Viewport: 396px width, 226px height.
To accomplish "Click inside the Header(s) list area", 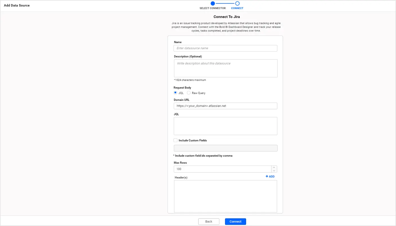I will [x=225, y=196].
